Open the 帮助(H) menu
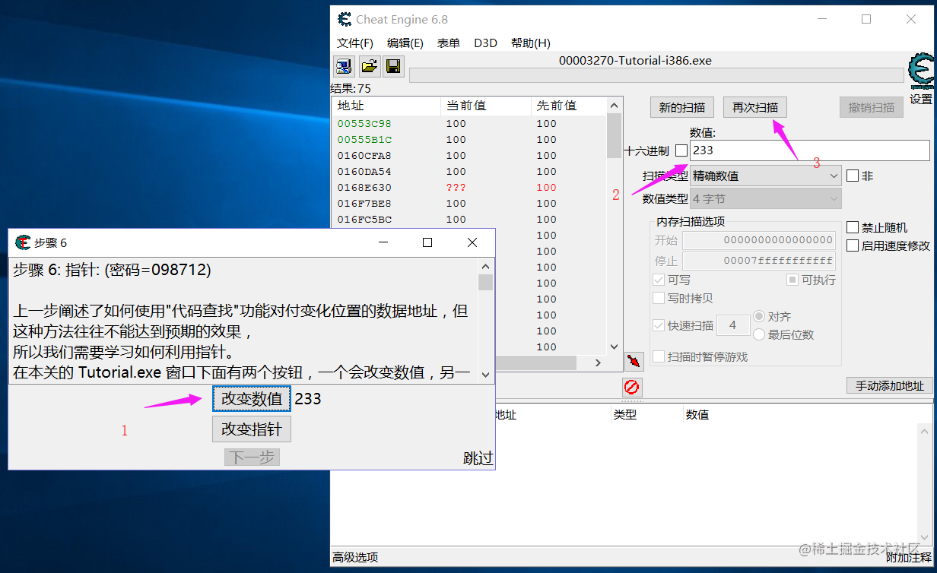 click(x=531, y=43)
